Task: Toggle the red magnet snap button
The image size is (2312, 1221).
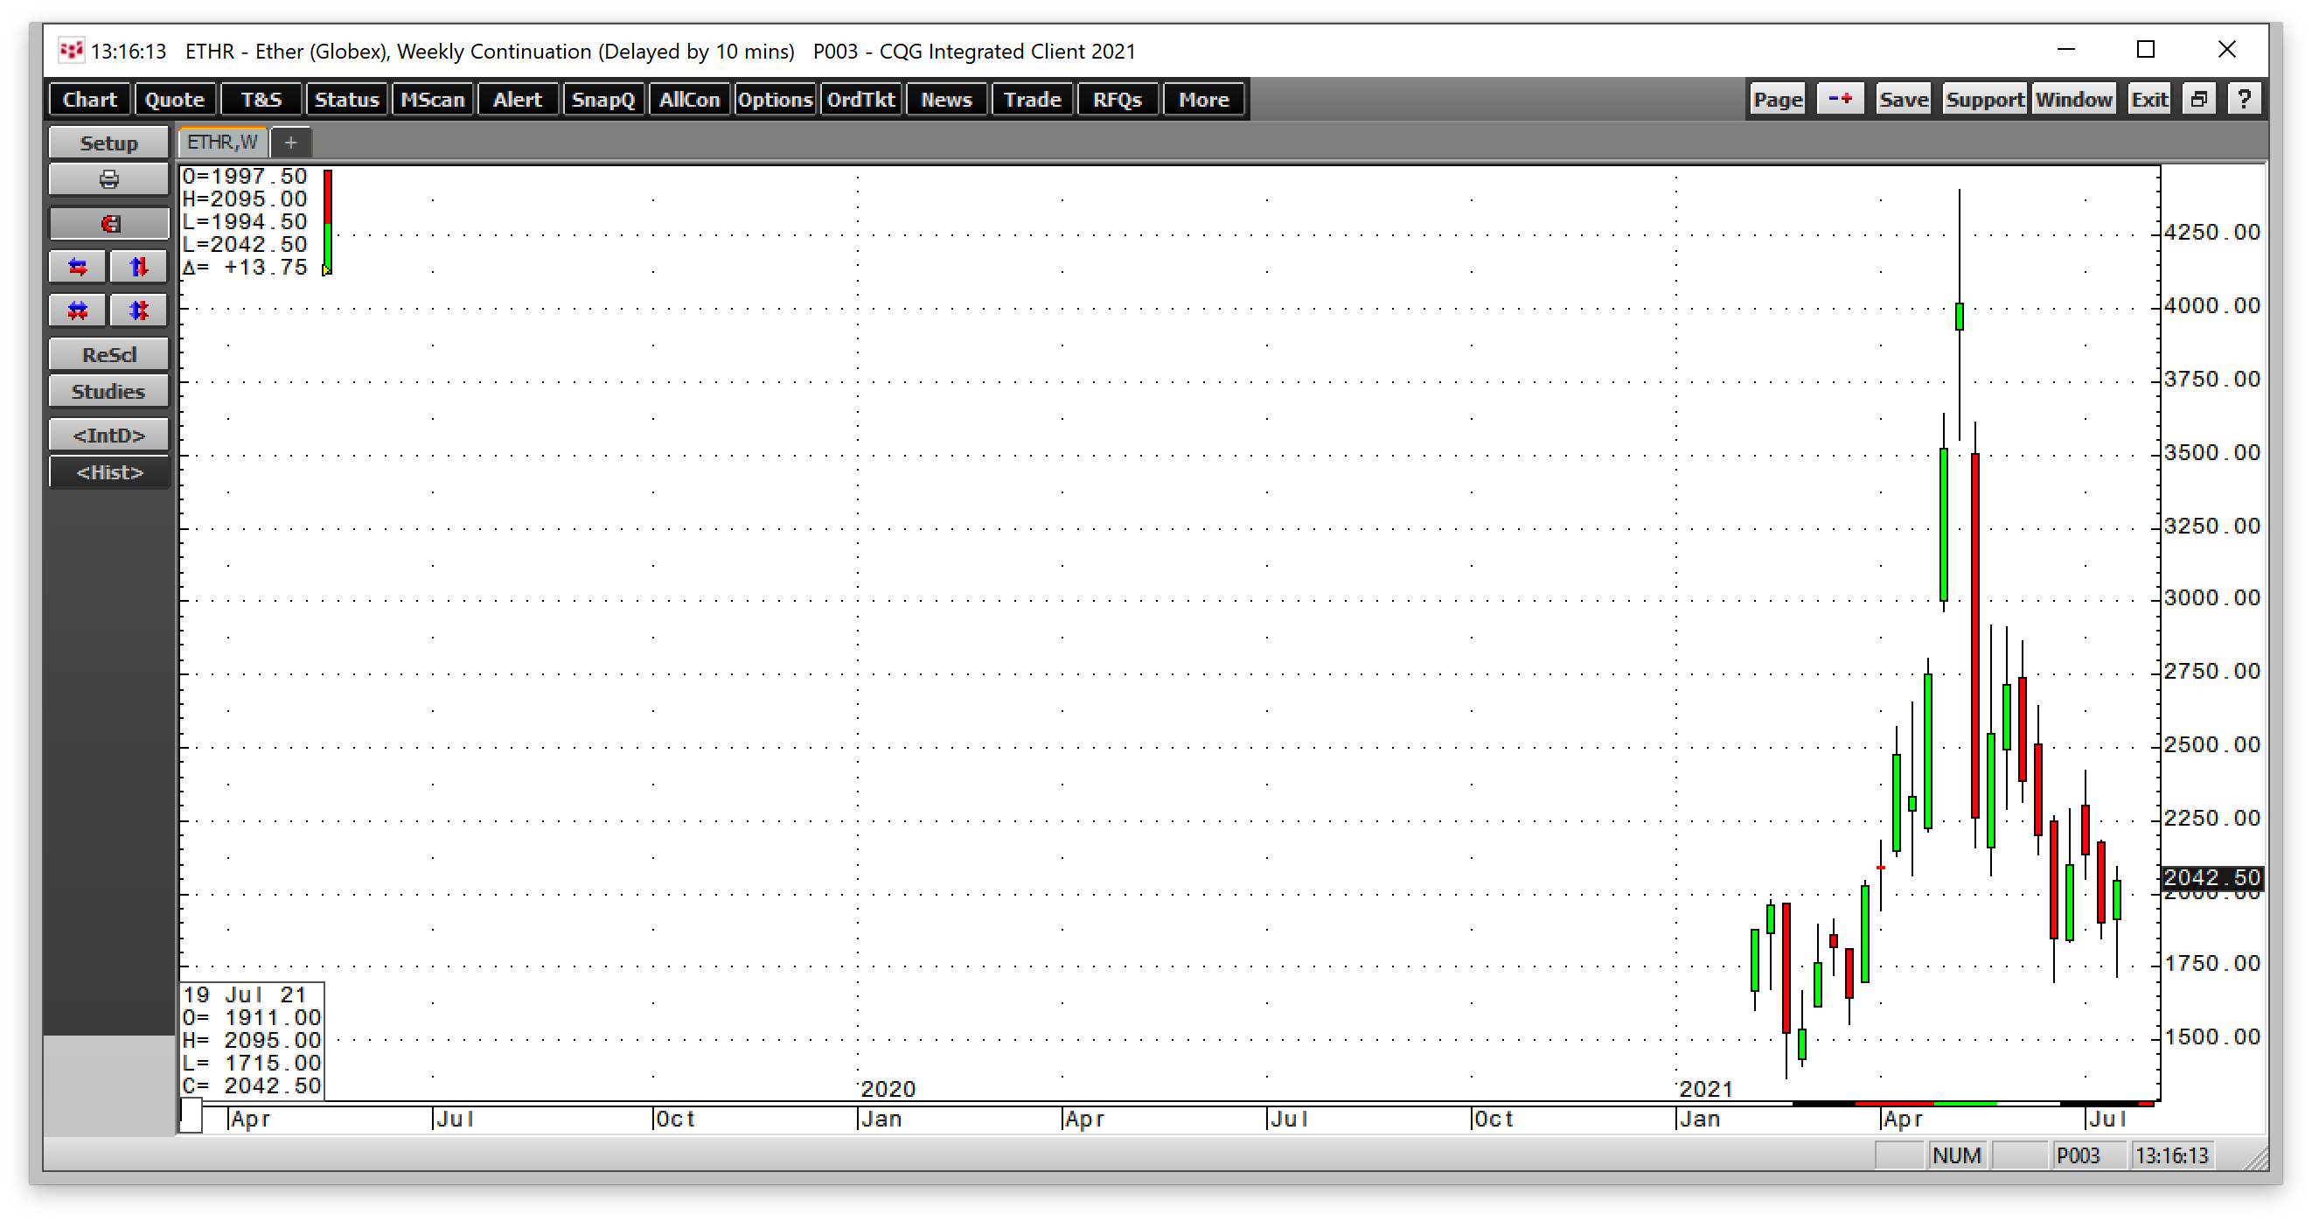Action: pyautogui.click(x=108, y=224)
